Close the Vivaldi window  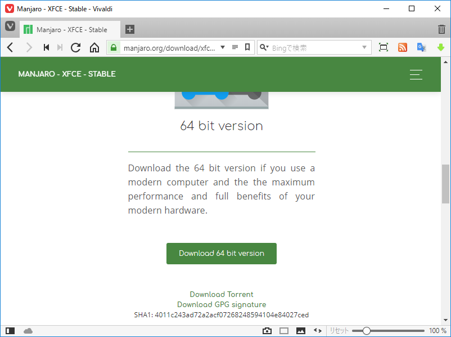click(437, 8)
